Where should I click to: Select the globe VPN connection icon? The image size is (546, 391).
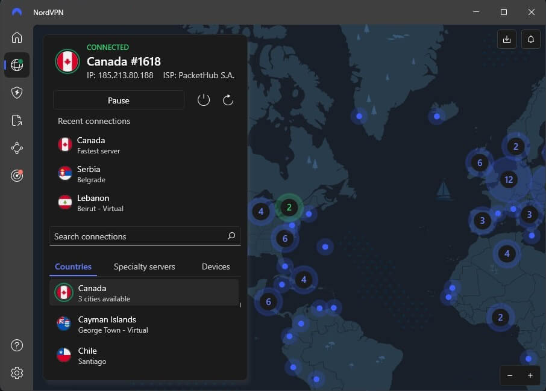tap(17, 64)
